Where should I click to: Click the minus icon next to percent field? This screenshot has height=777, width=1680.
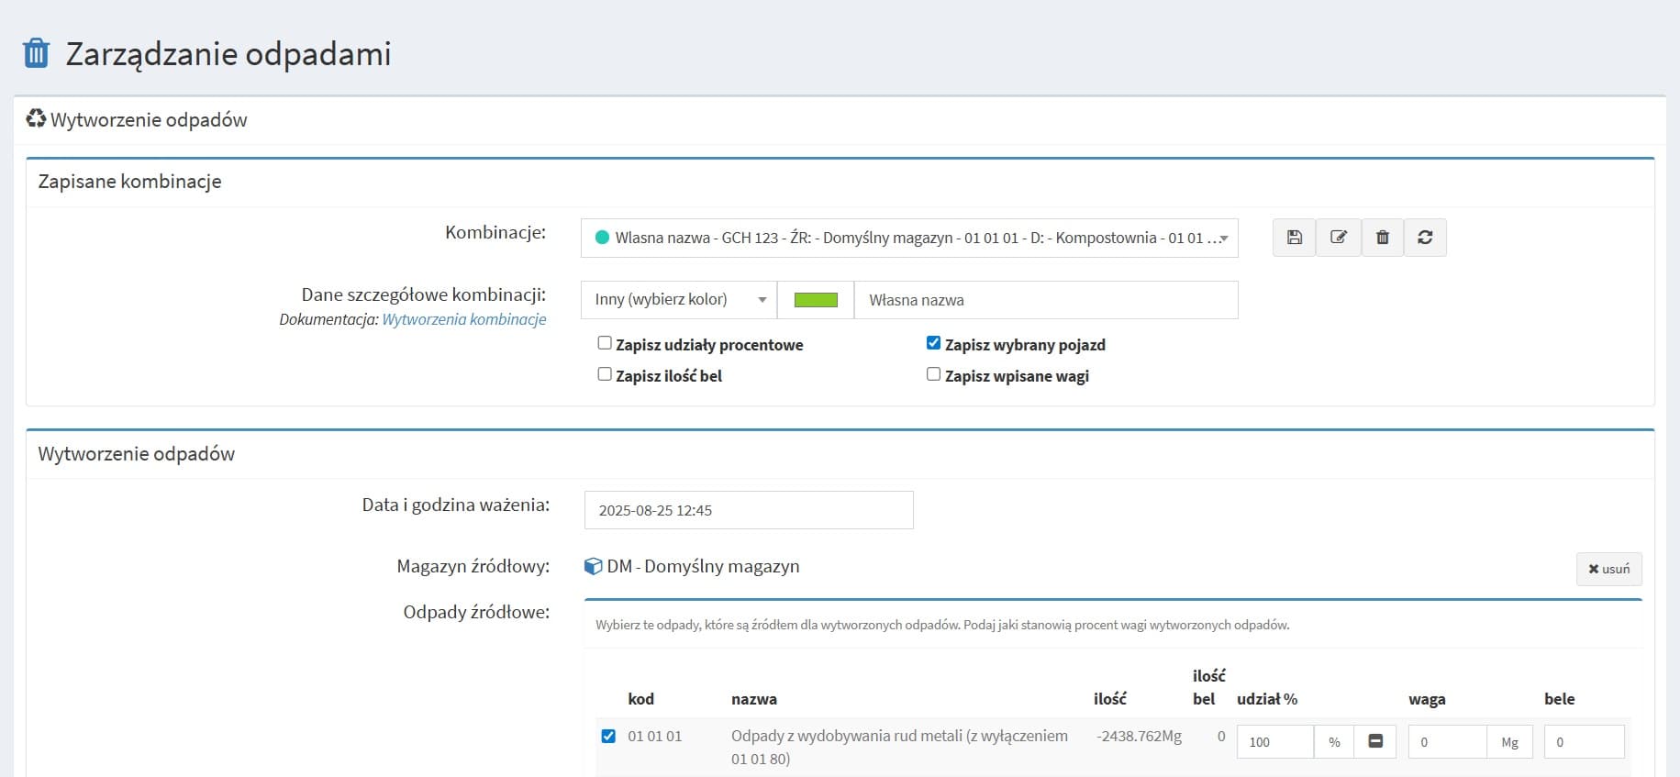click(x=1374, y=742)
